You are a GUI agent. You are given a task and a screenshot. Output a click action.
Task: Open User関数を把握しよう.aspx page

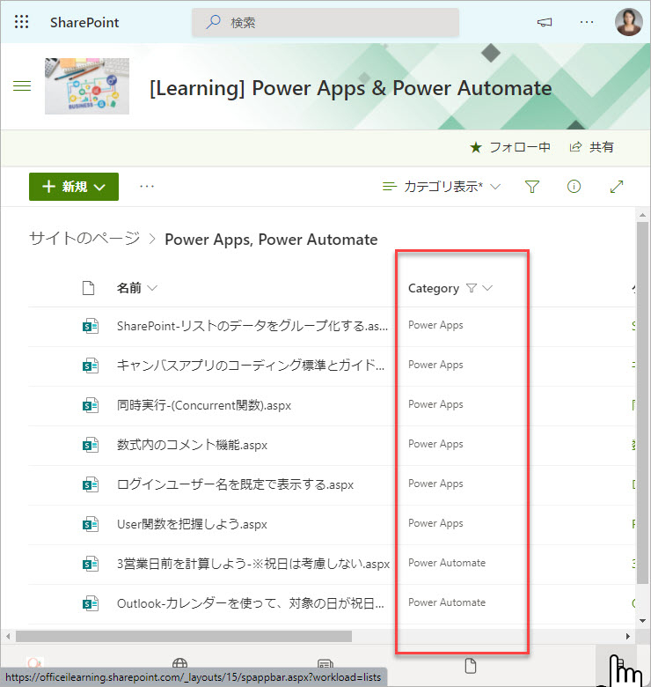192,524
